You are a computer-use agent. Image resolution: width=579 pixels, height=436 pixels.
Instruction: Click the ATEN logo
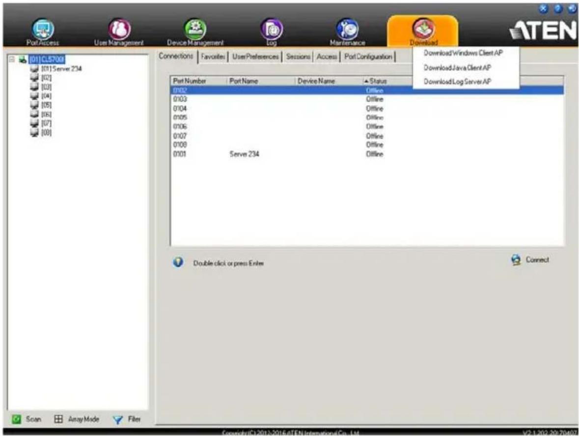[543, 30]
